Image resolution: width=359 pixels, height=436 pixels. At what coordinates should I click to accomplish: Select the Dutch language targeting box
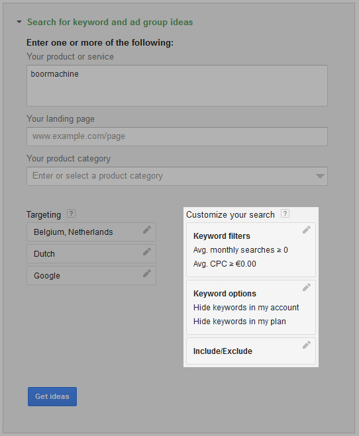coord(91,254)
